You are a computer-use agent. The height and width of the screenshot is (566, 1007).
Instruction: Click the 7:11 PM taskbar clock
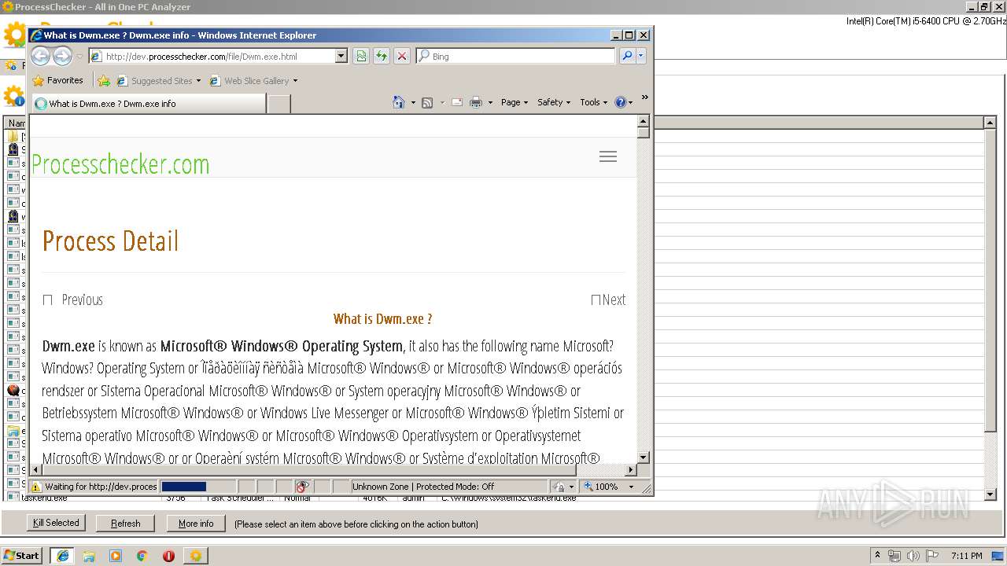[967, 556]
